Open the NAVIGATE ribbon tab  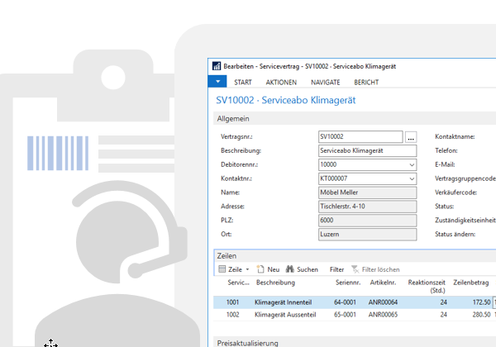click(x=326, y=83)
